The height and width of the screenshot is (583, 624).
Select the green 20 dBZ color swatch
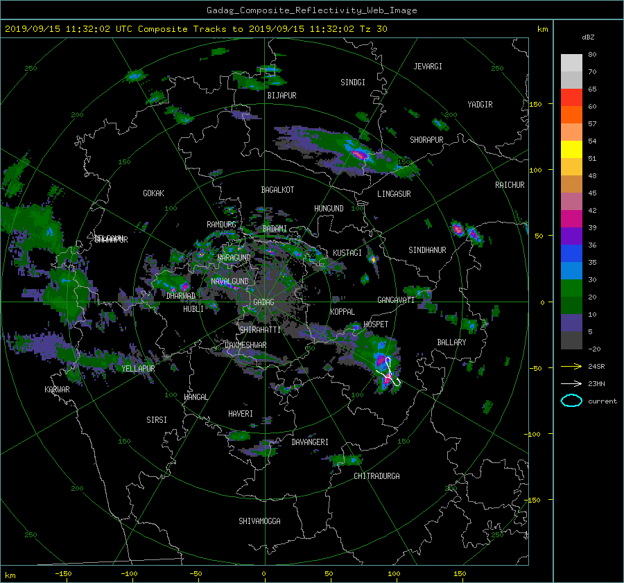click(x=571, y=288)
